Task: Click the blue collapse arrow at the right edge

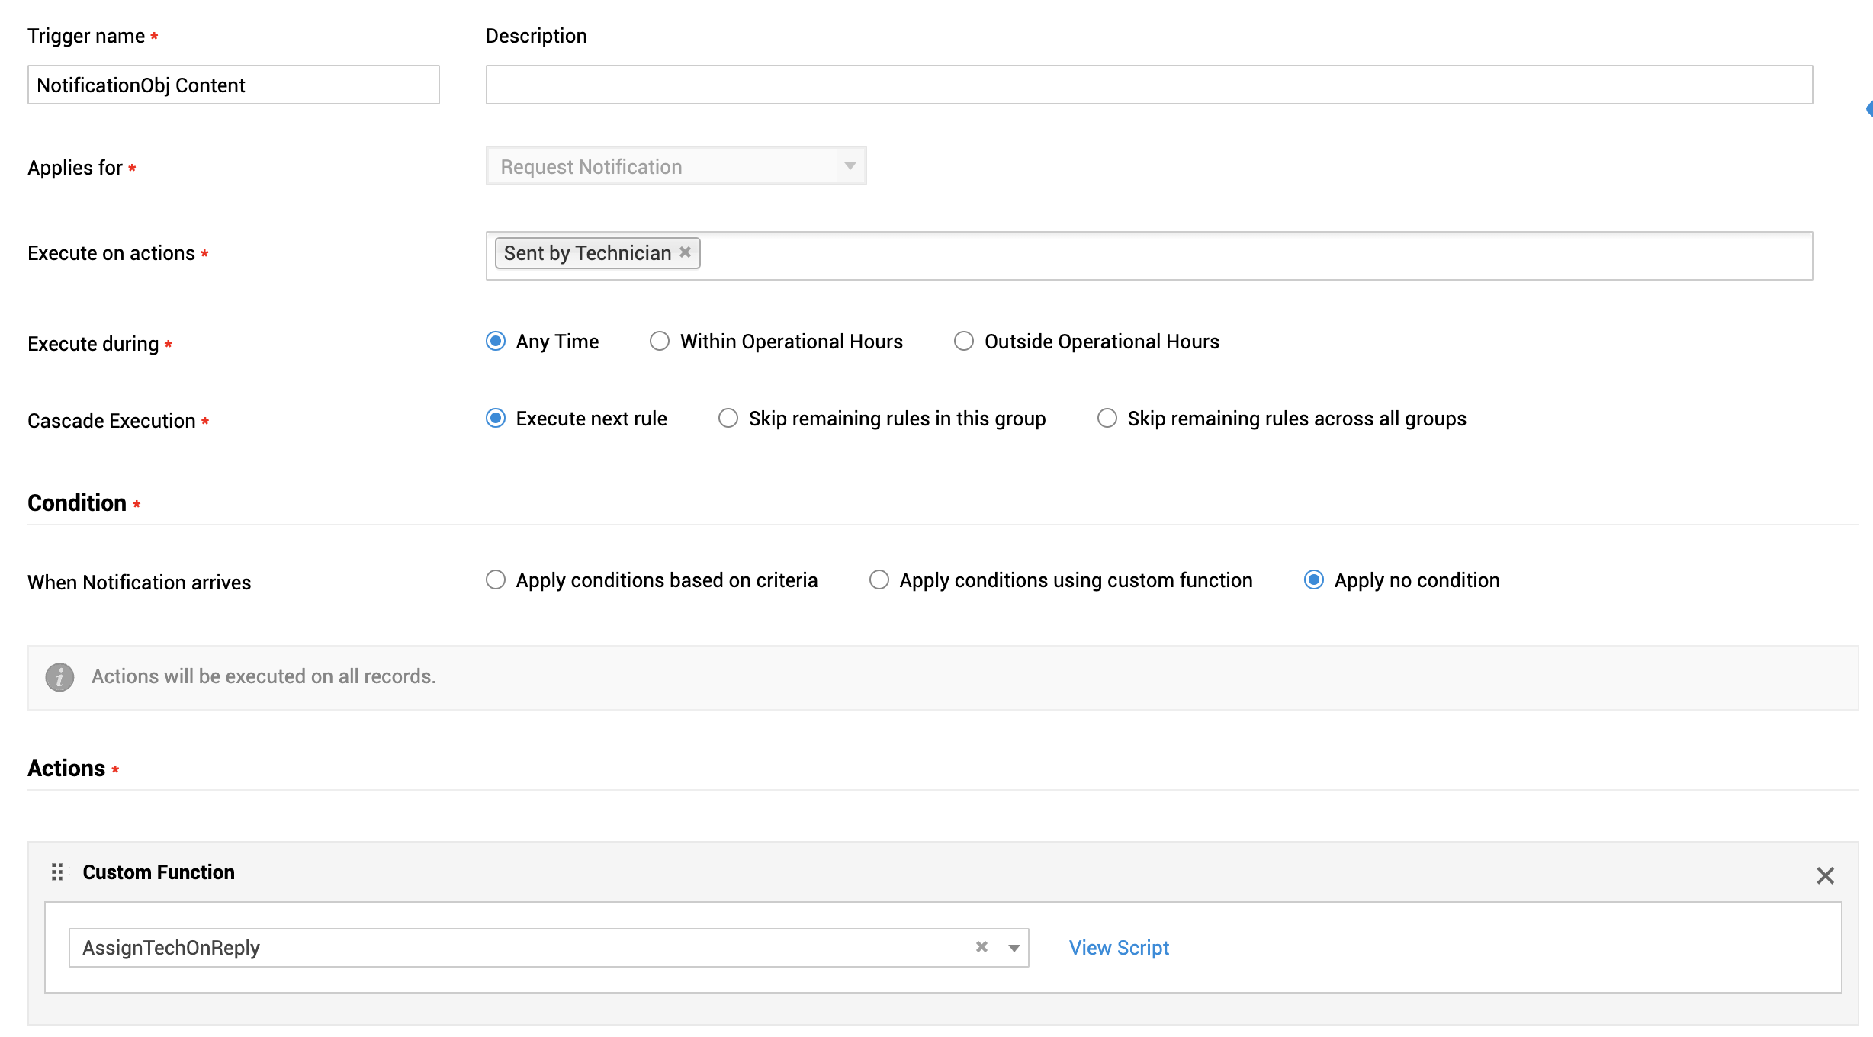Action: click(x=1868, y=109)
